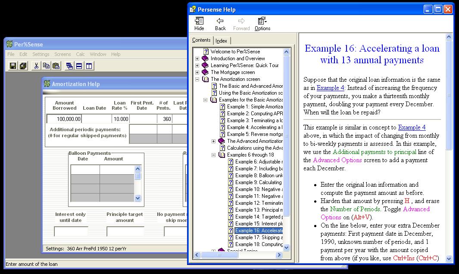Hide the help navigation pane

[x=199, y=24]
